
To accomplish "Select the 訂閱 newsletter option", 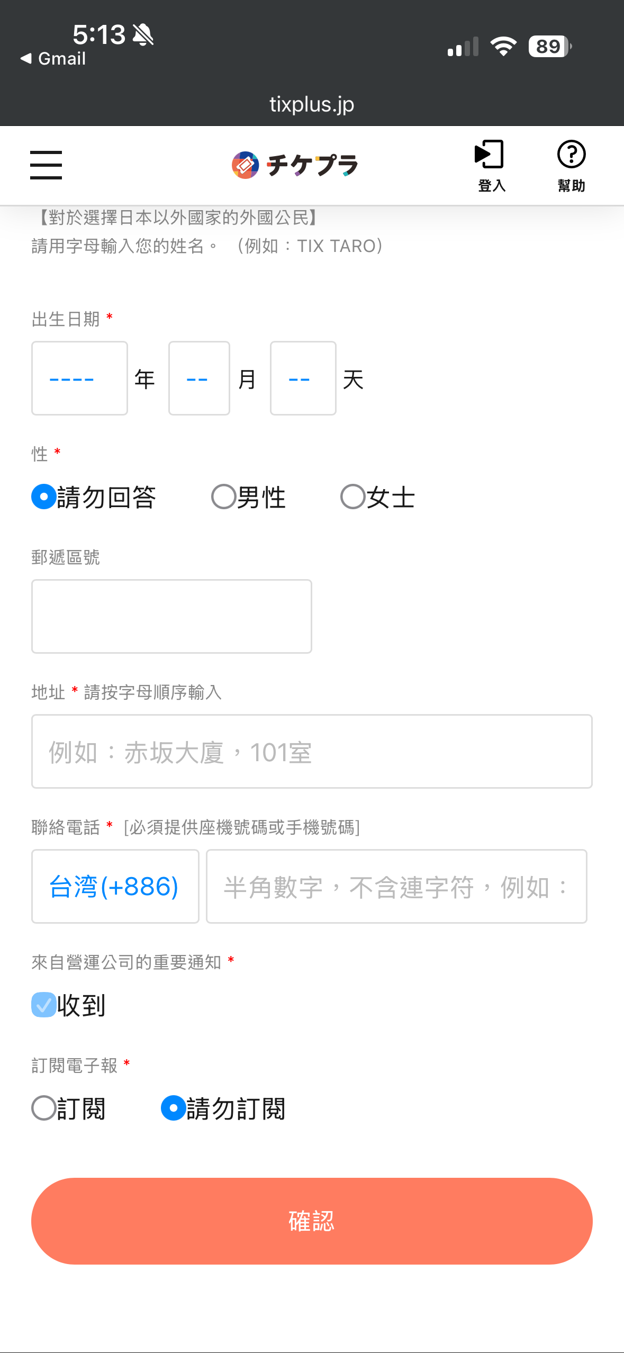I will (44, 1108).
